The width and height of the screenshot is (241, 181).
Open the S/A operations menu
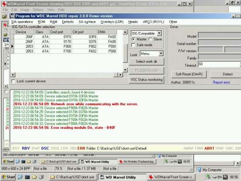point(22,22)
